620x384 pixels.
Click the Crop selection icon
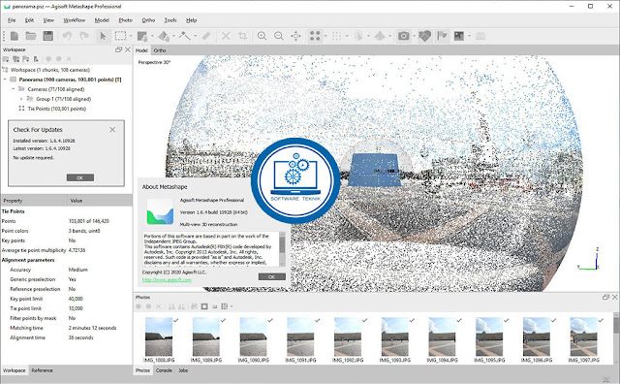point(243,36)
